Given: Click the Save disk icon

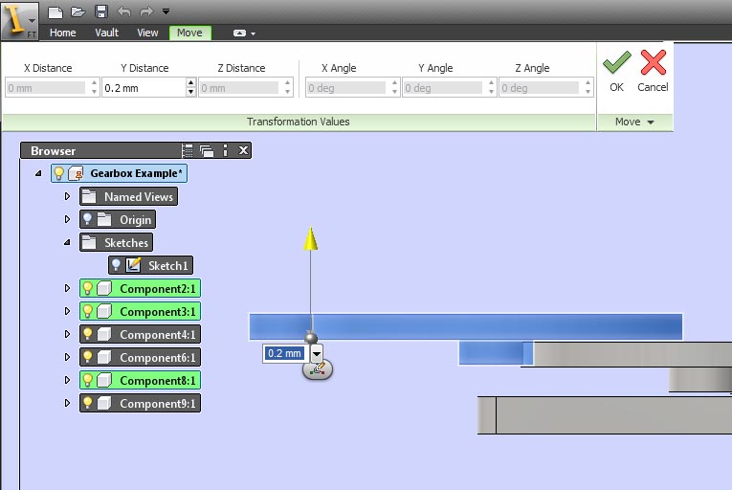Looking at the screenshot, I should click(x=101, y=11).
